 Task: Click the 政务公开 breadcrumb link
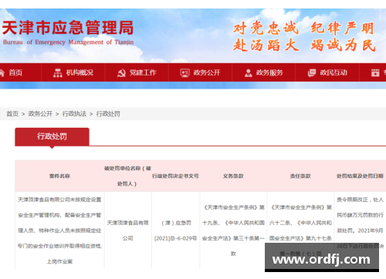pos(40,114)
